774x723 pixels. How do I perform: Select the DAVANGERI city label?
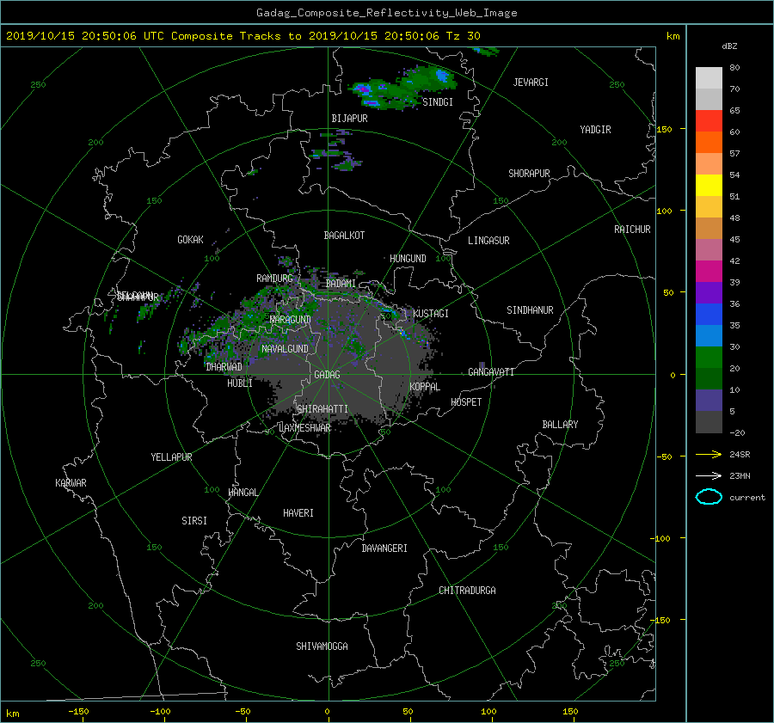(x=384, y=548)
